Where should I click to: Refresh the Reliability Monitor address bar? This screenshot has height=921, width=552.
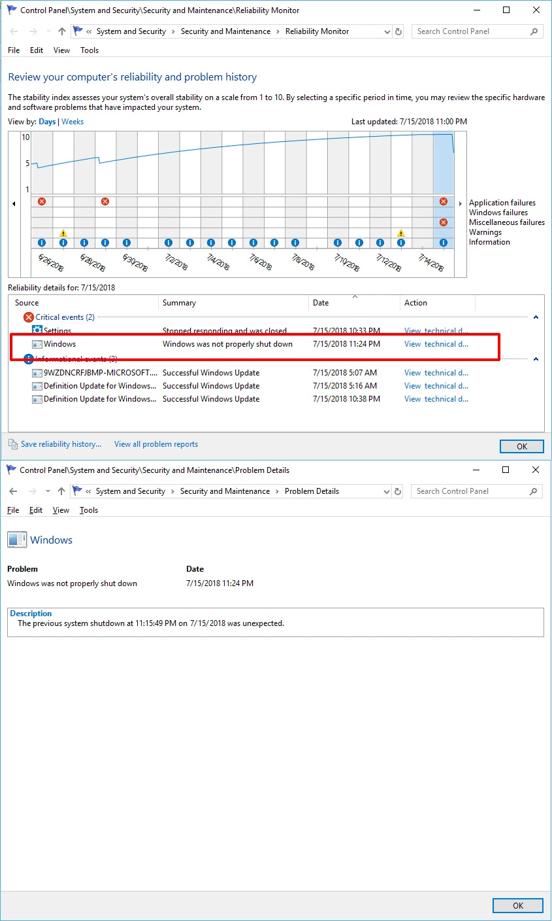(398, 31)
